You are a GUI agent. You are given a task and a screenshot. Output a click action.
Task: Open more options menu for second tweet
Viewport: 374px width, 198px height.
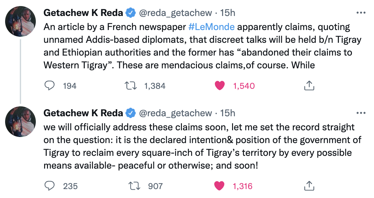click(361, 113)
